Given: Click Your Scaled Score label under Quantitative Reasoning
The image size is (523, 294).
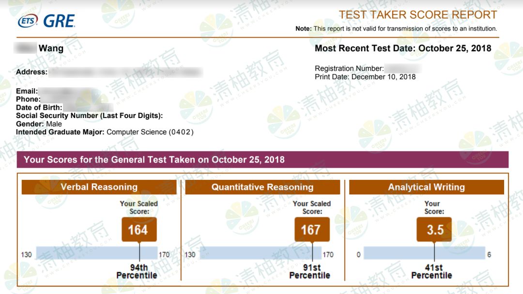Looking at the screenshot, I should [x=312, y=207].
